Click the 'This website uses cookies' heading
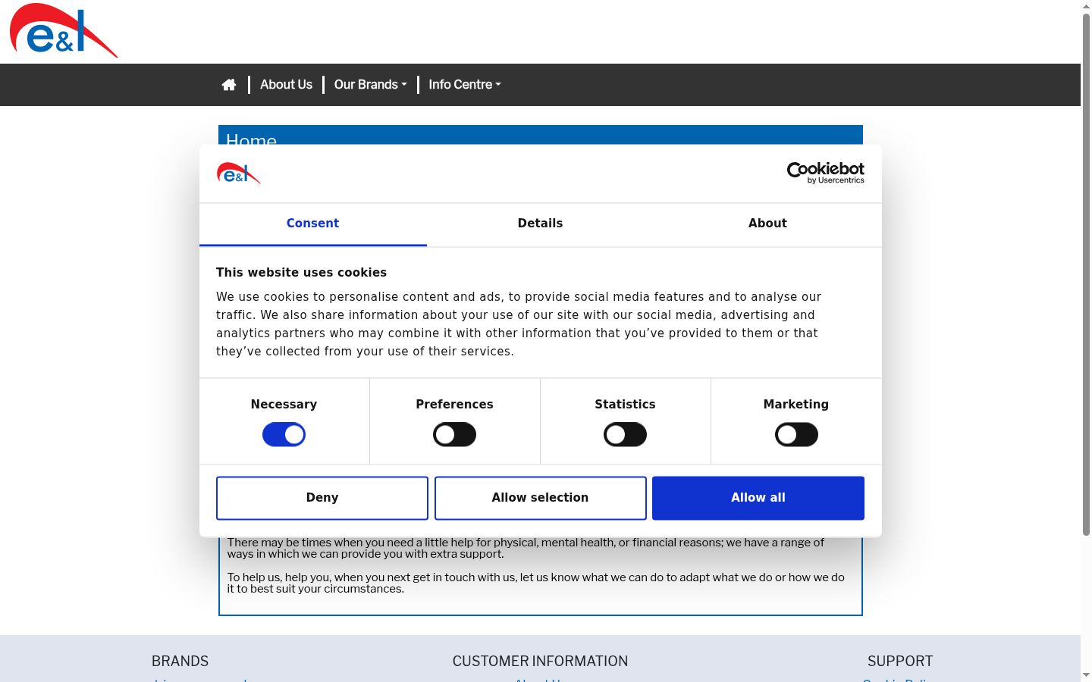 (x=301, y=273)
